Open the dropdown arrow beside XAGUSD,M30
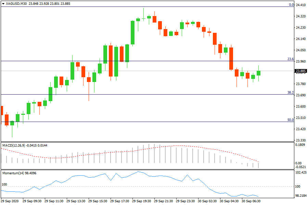 pos(3,4)
